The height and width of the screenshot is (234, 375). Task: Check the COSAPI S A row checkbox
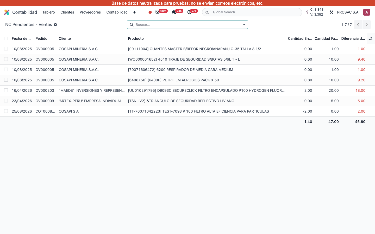pyautogui.click(x=6, y=111)
